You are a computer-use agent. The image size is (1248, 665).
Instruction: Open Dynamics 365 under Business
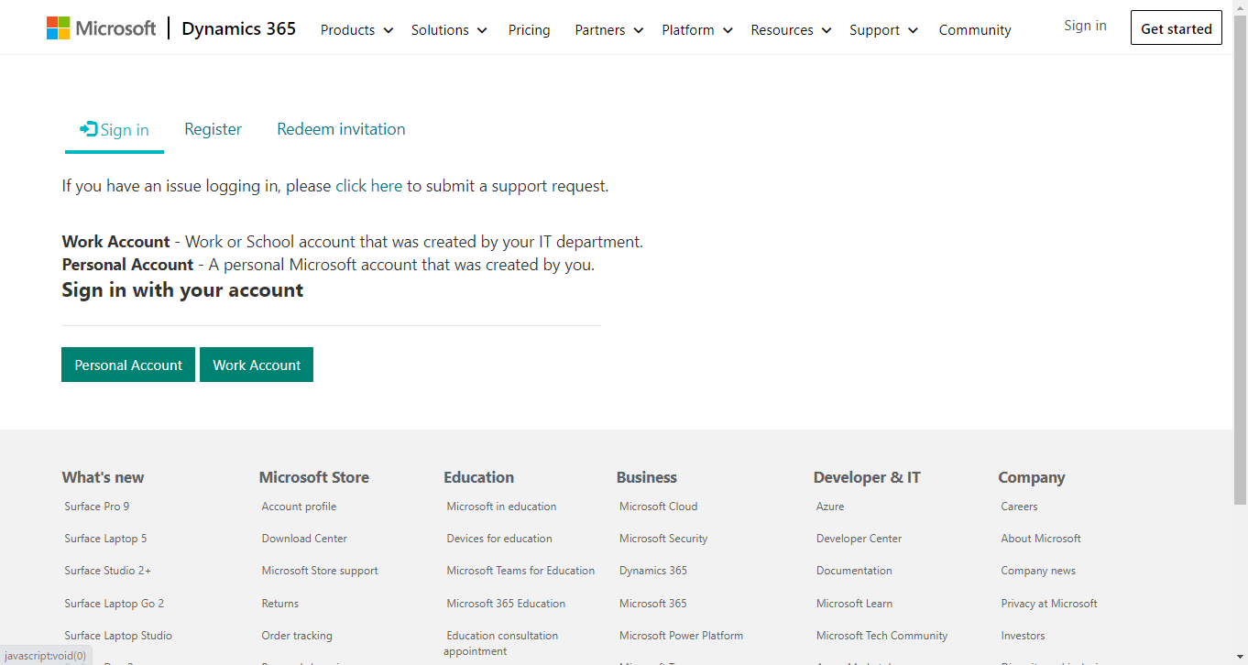(652, 570)
